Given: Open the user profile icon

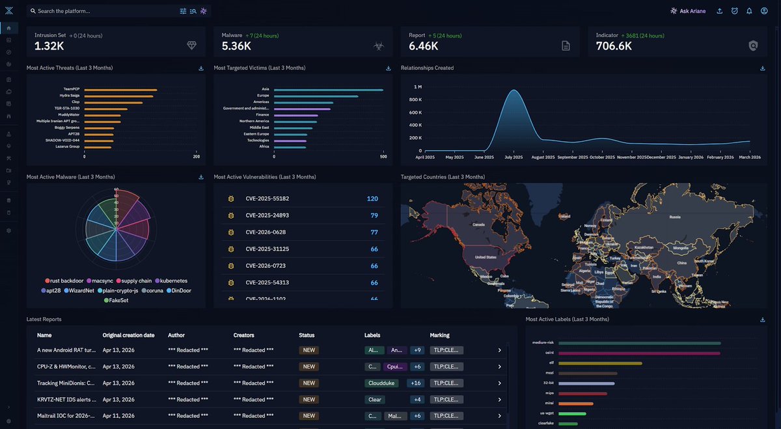Looking at the screenshot, I should [x=764, y=11].
